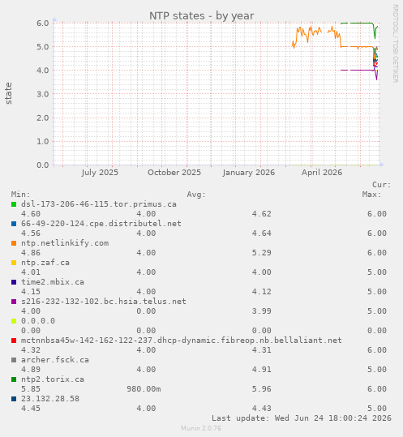
Task: Click the 980.00m value for ntp2.torix.ca
Action: (x=144, y=389)
